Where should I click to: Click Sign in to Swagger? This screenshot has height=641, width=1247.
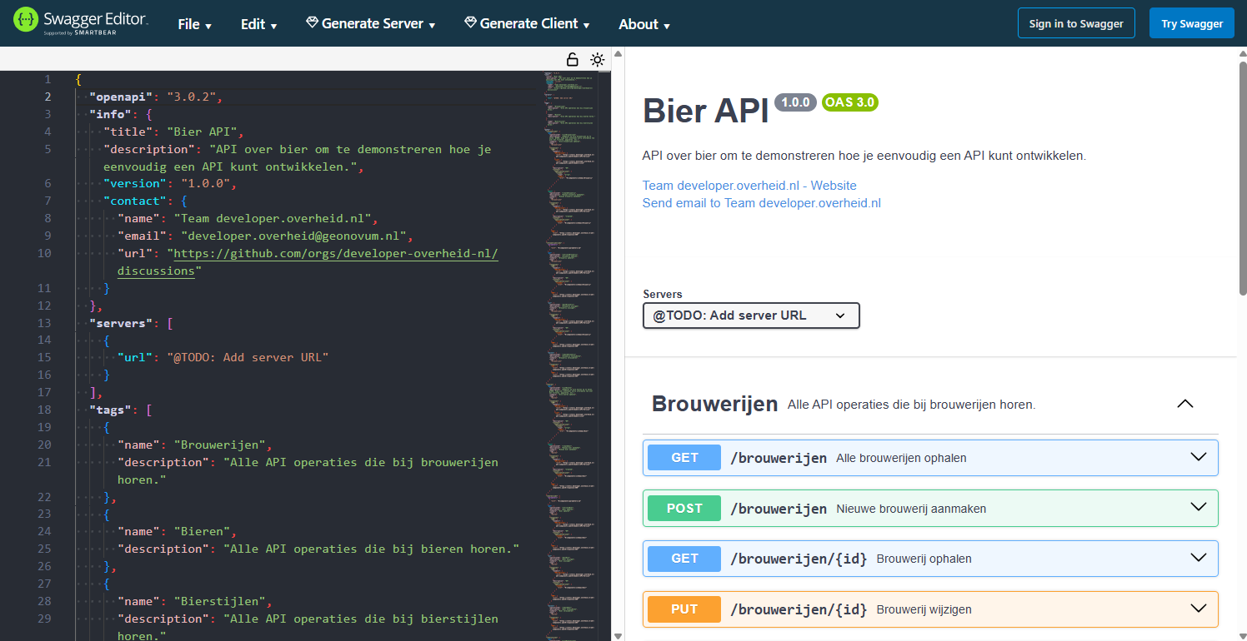click(1076, 22)
